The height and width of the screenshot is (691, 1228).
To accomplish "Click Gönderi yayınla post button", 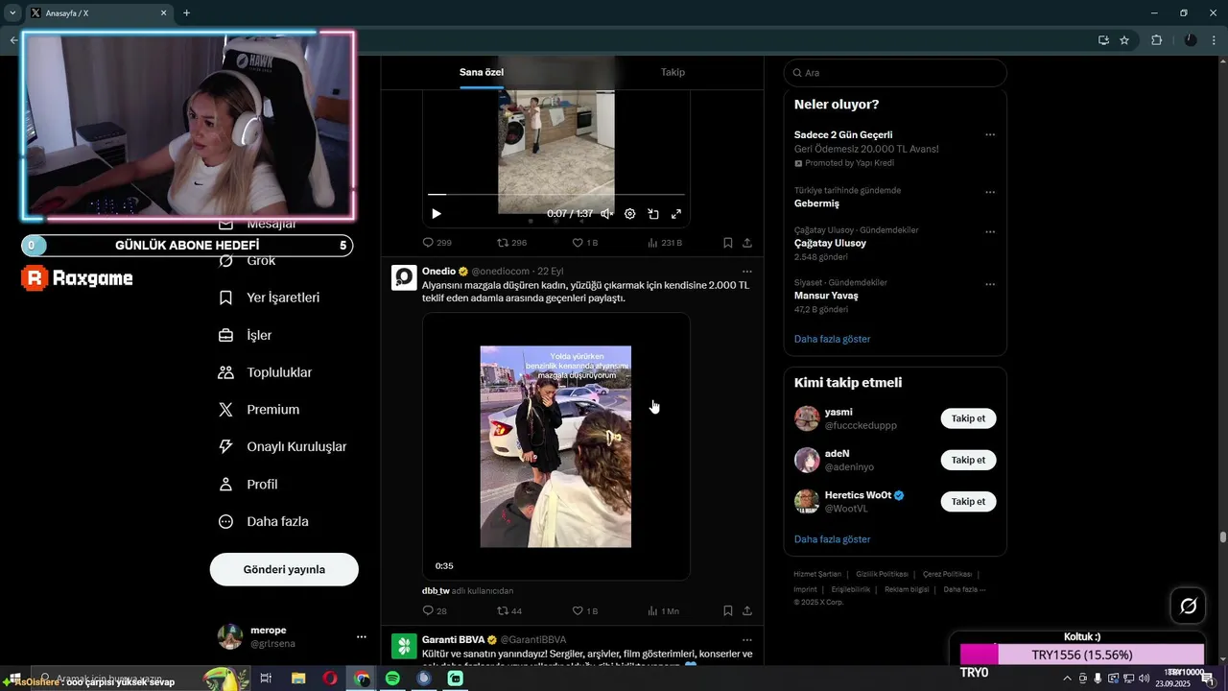I will 284,569.
